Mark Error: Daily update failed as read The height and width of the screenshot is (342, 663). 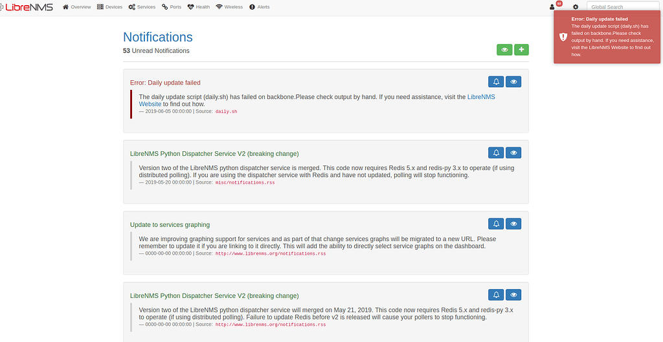(513, 82)
